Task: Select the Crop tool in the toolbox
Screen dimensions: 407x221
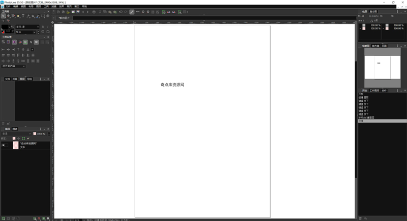Action: coord(33,16)
